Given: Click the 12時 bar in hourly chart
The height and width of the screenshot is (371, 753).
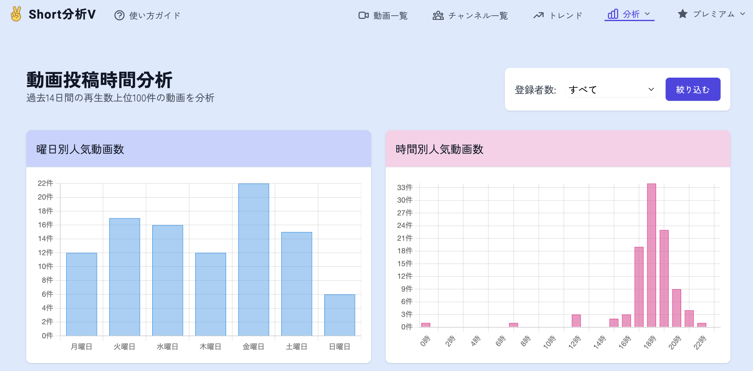Looking at the screenshot, I should click(x=576, y=321).
